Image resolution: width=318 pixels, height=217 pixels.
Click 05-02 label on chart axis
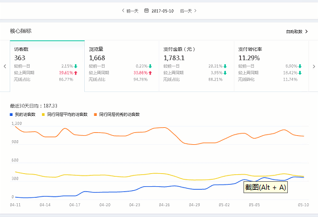224,205
